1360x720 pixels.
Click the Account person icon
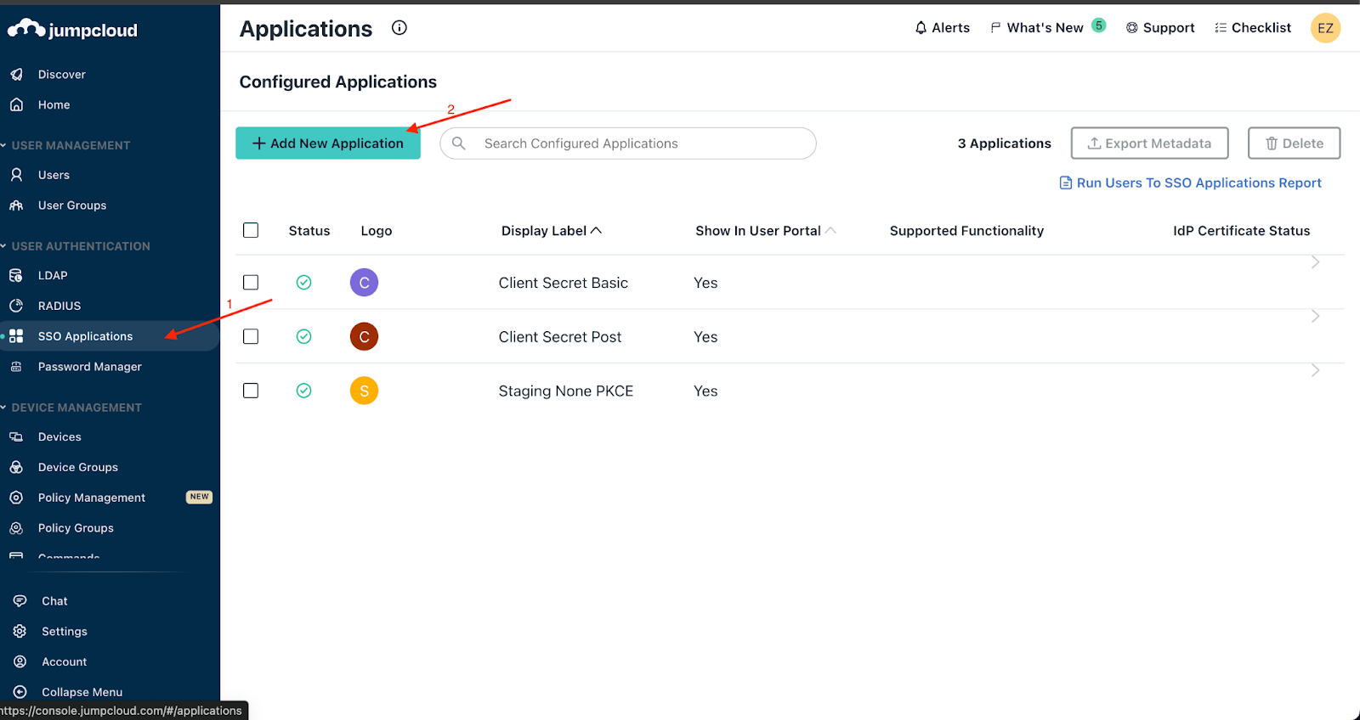(x=20, y=662)
